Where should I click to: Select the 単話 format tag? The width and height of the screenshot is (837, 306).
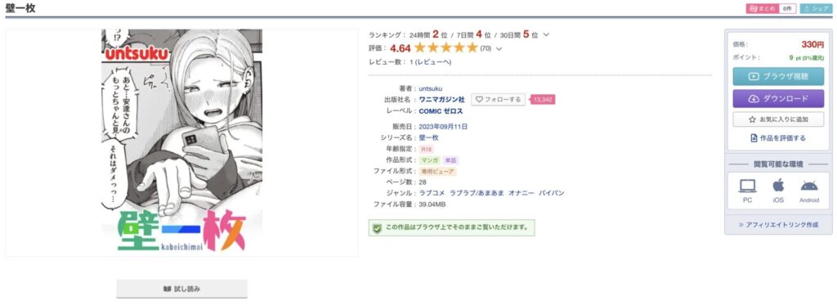pos(450,160)
